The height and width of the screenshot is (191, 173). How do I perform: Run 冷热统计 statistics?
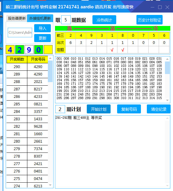click(104, 20)
